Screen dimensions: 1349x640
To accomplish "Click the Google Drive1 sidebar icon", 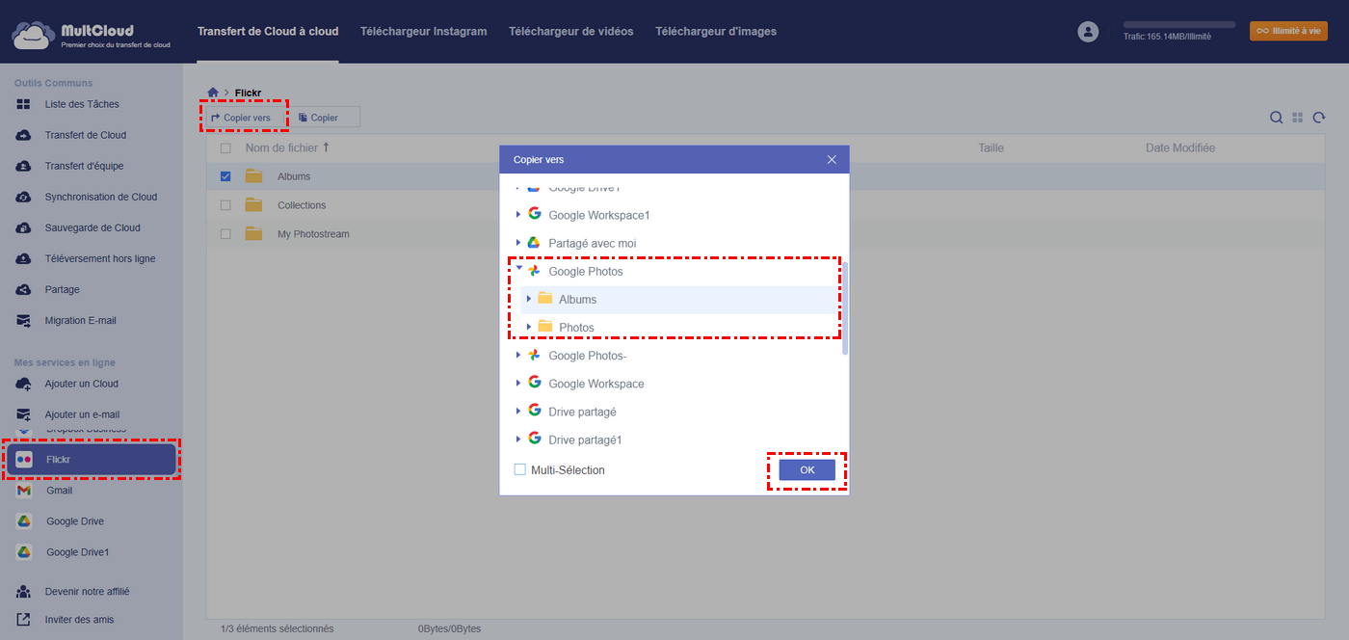I will coord(24,552).
